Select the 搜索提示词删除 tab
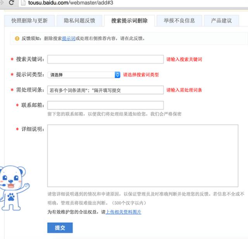248x239 pixels. 129,21
